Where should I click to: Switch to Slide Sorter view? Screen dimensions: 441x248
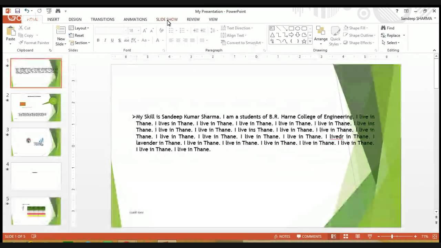[x=346, y=236]
